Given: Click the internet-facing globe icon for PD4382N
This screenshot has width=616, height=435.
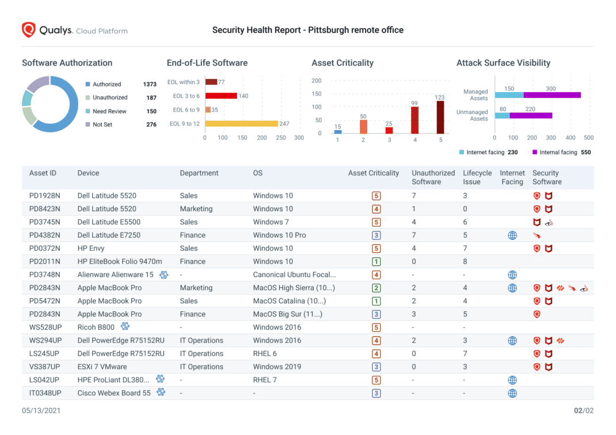Looking at the screenshot, I should (x=512, y=235).
